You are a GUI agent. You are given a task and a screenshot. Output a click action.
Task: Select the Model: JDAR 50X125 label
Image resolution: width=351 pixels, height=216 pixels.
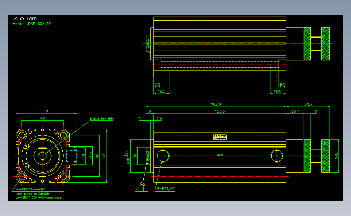32,24
